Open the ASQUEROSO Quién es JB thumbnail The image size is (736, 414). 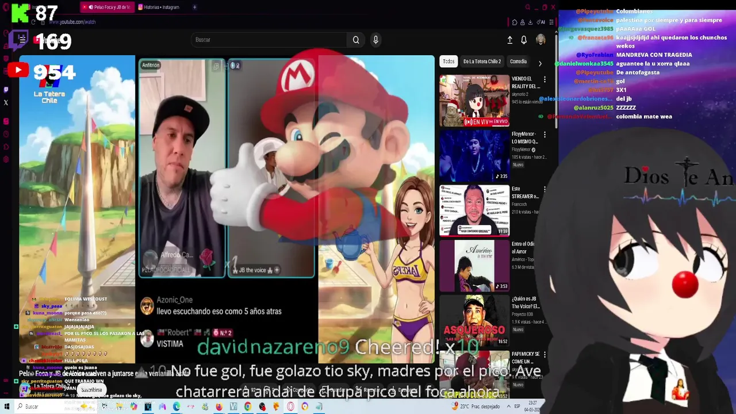474,320
